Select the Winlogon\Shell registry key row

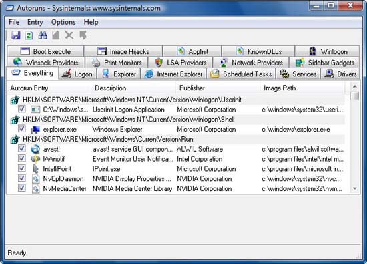[177, 120]
